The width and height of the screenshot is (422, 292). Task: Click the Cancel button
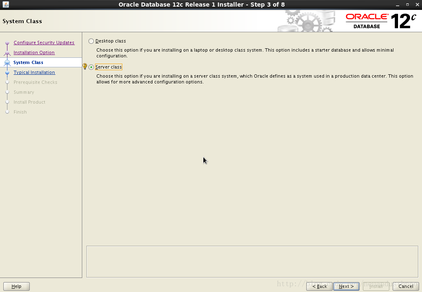(x=405, y=286)
